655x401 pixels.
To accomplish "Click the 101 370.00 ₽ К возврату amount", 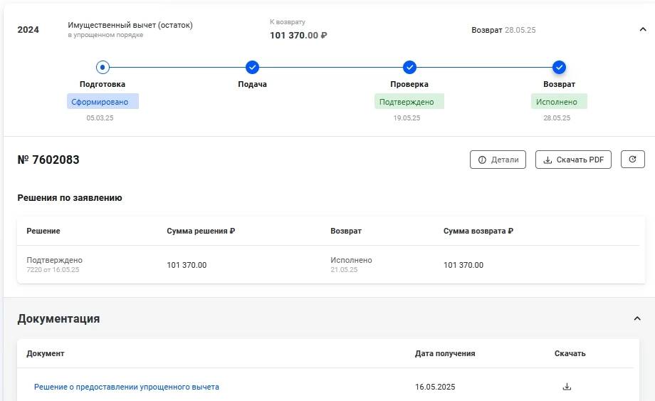I will [x=298, y=35].
